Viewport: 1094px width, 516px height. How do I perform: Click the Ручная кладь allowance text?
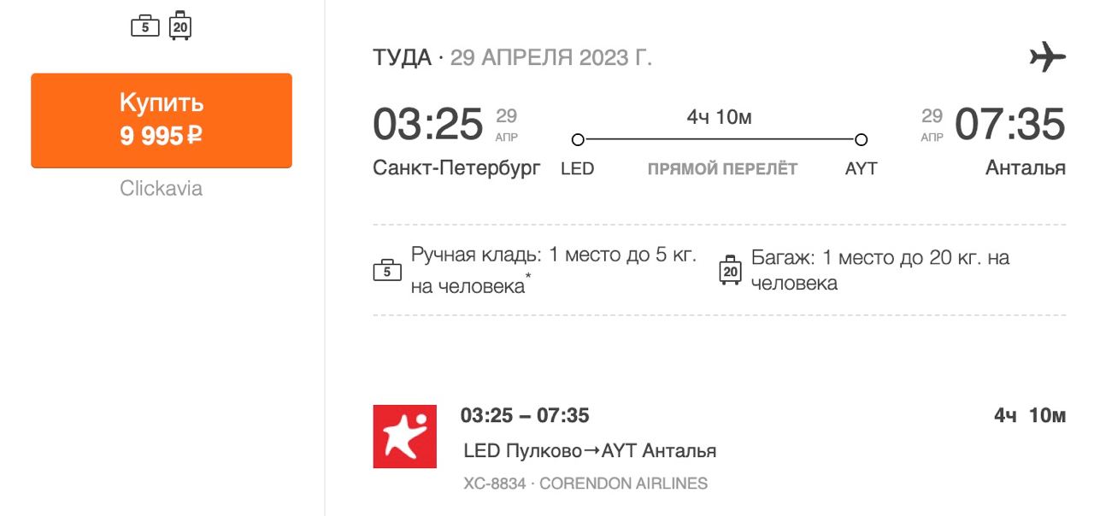[x=554, y=270]
